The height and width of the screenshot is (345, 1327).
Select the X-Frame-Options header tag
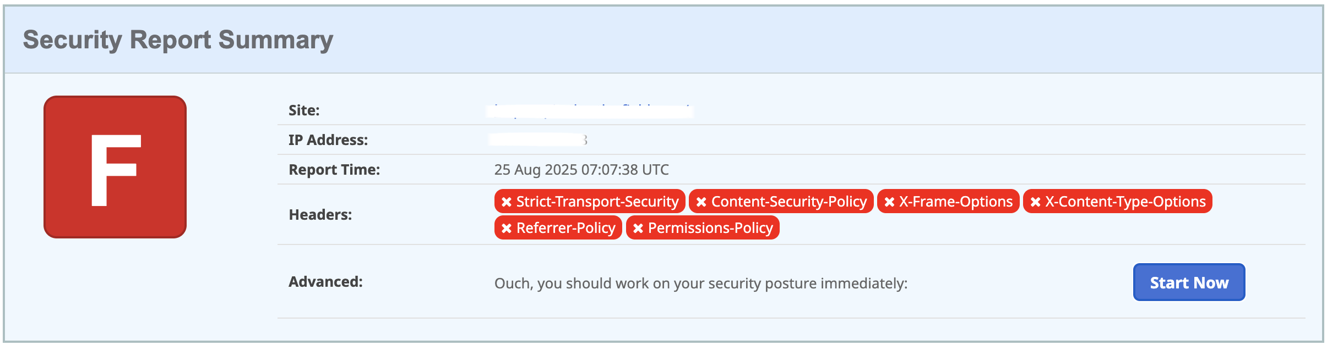pyautogui.click(x=948, y=202)
